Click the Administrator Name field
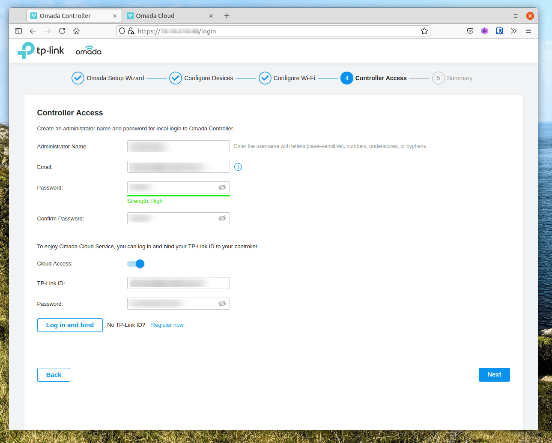552x443 pixels. (179, 146)
